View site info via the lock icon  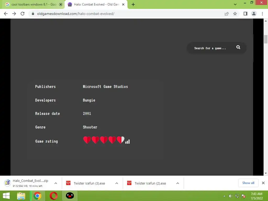click(33, 14)
